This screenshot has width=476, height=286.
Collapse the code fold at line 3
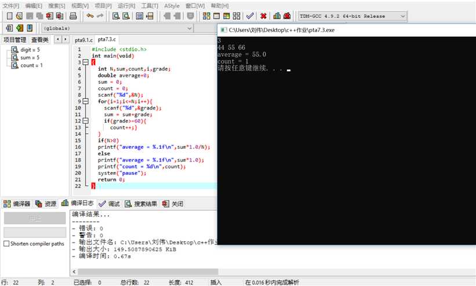click(x=85, y=62)
